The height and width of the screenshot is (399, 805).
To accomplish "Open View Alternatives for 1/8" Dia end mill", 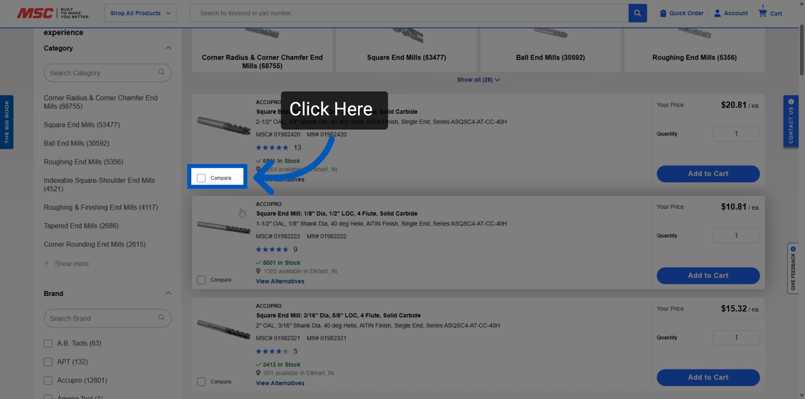I will click(x=280, y=281).
